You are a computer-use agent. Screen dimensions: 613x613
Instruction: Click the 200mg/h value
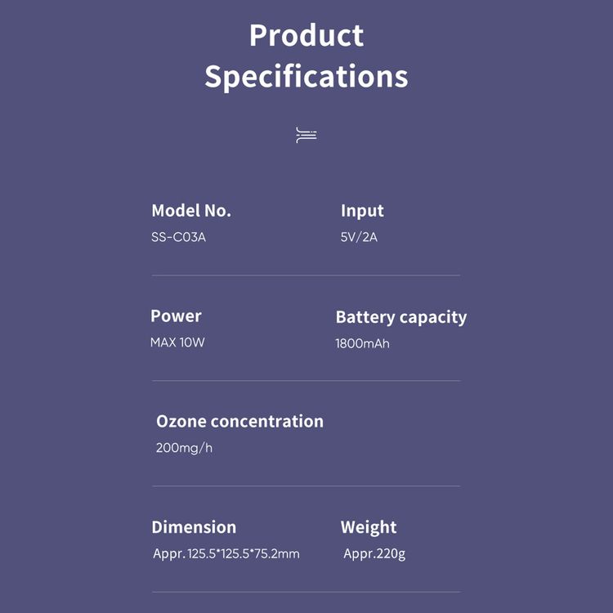pyautogui.click(x=184, y=448)
